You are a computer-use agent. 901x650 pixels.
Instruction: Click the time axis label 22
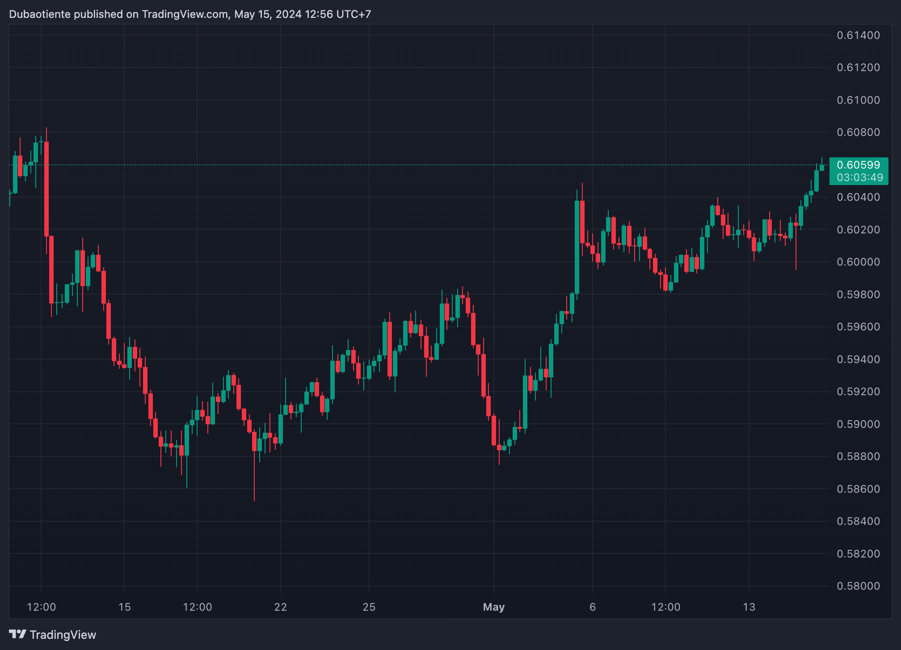(280, 607)
